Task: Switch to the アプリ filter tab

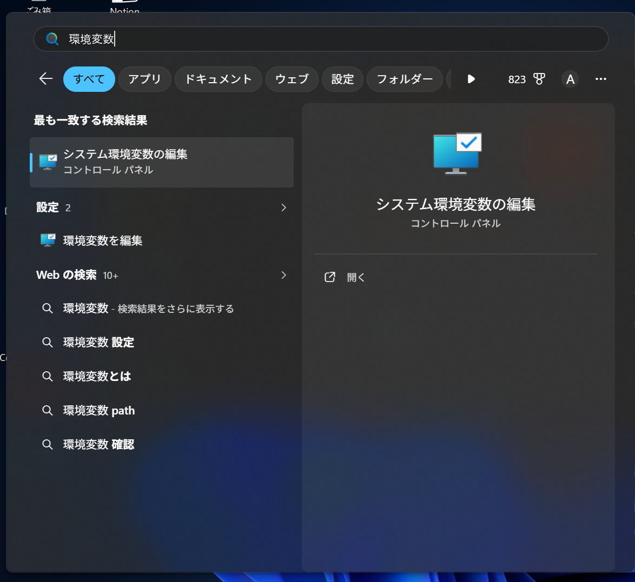Action: click(144, 79)
